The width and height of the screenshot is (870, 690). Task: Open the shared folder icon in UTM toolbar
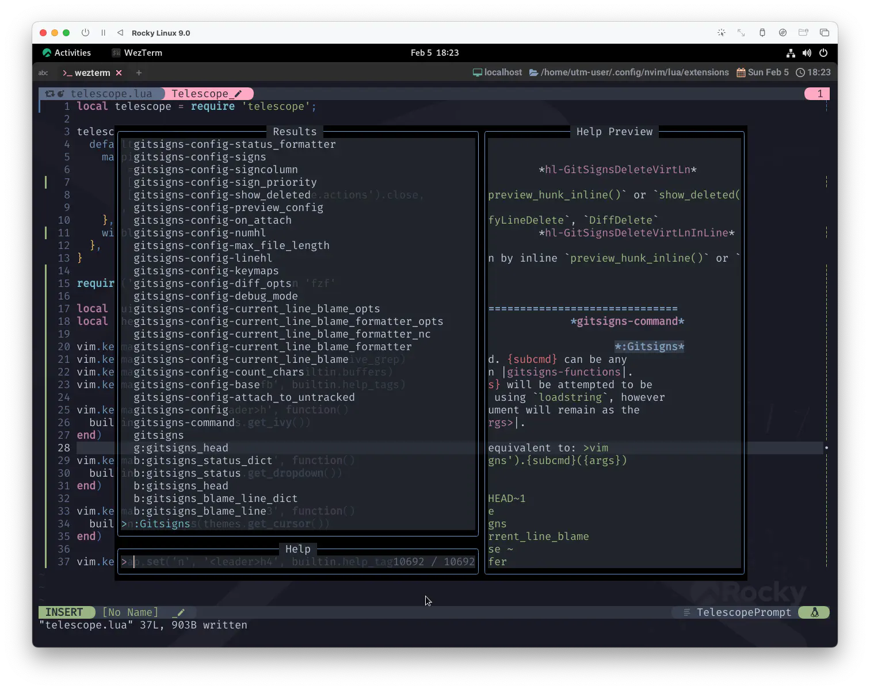[x=804, y=33]
